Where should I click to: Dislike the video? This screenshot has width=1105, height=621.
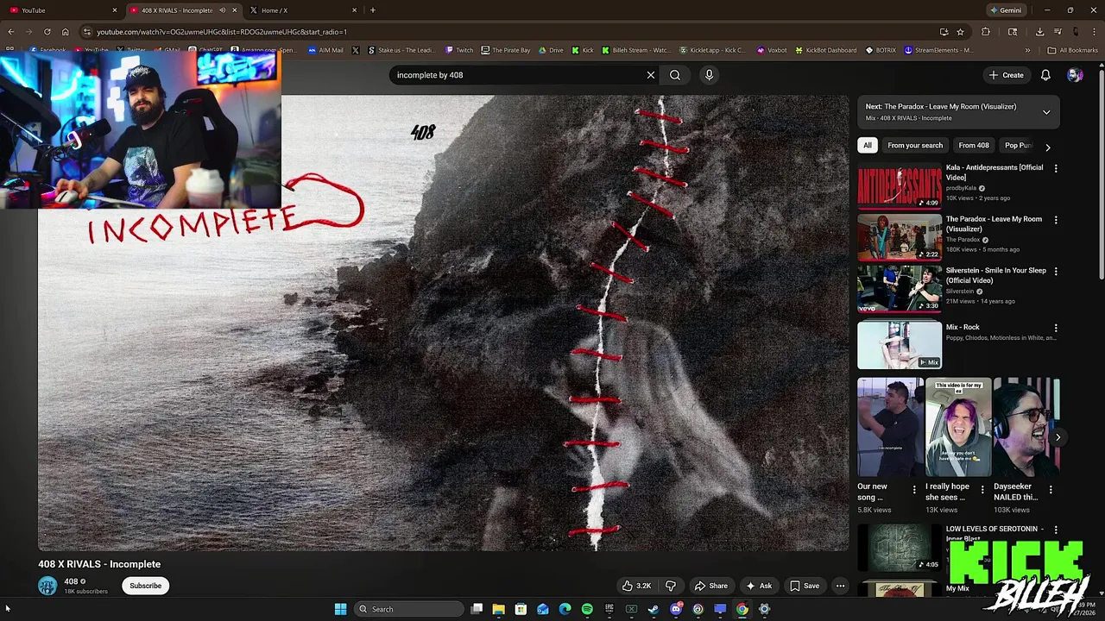pyautogui.click(x=671, y=586)
